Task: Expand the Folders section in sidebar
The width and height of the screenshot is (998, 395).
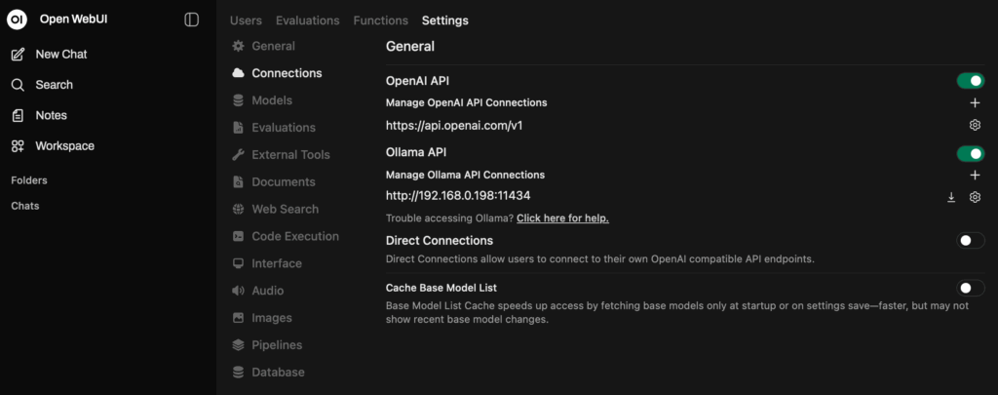Action: tap(29, 180)
